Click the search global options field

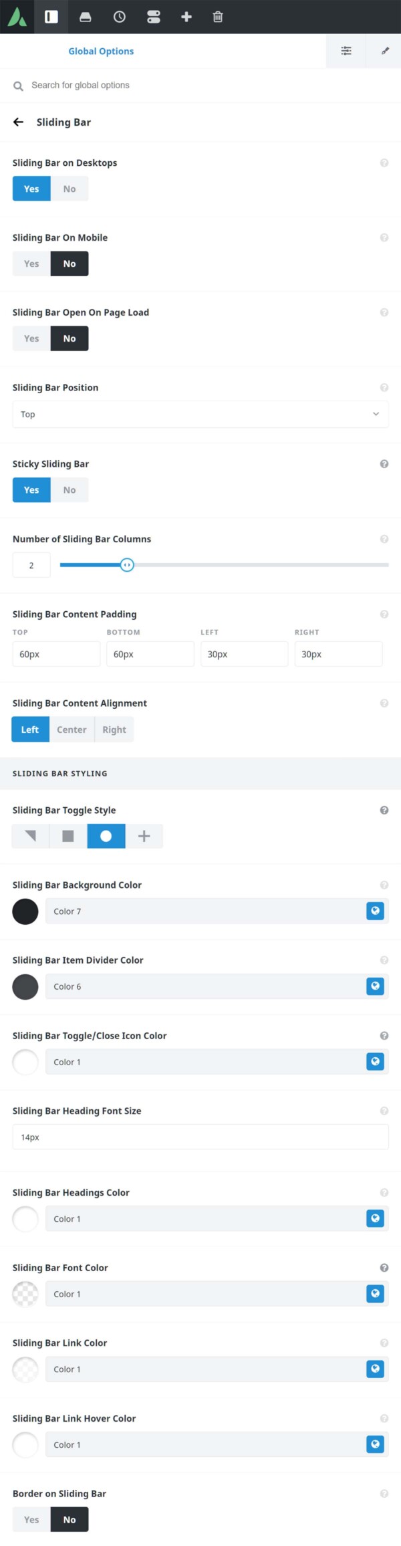tap(134, 85)
